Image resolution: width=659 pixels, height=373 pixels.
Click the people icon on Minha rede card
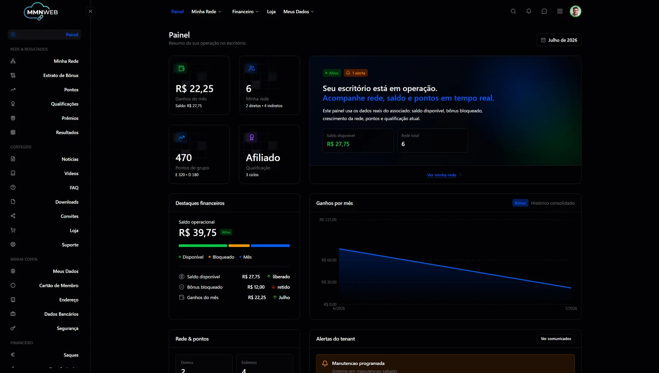(x=252, y=68)
